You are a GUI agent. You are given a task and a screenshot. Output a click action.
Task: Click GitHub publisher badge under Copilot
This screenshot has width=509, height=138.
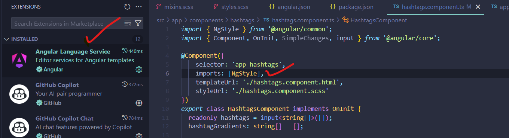[49, 103]
